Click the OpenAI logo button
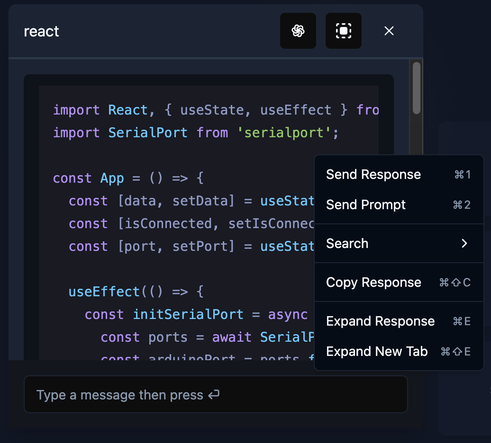 tap(298, 31)
